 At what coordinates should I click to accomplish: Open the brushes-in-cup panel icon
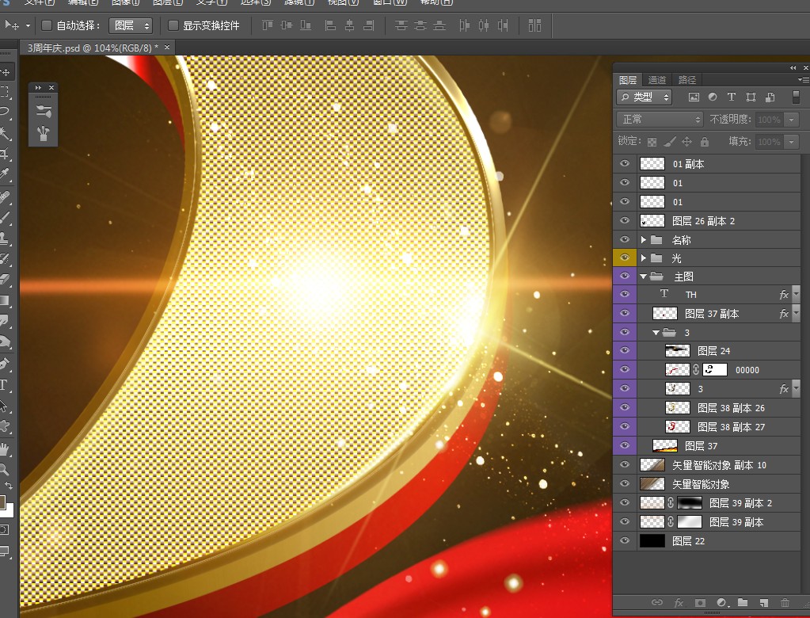[x=44, y=133]
